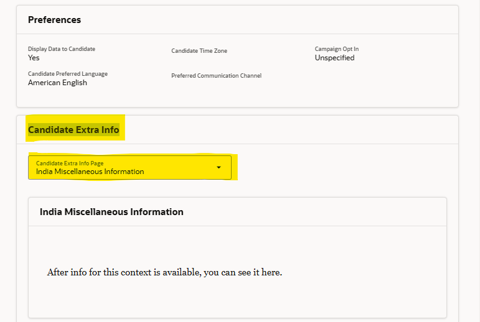
Task: Click the Display Data to Candidate label
Action: (x=62, y=49)
